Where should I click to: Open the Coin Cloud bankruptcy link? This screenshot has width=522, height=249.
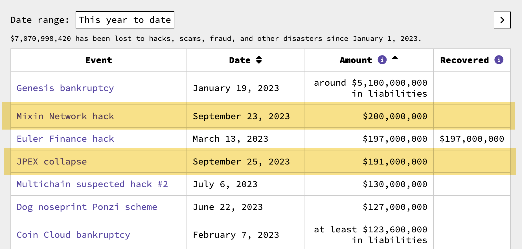click(x=73, y=235)
